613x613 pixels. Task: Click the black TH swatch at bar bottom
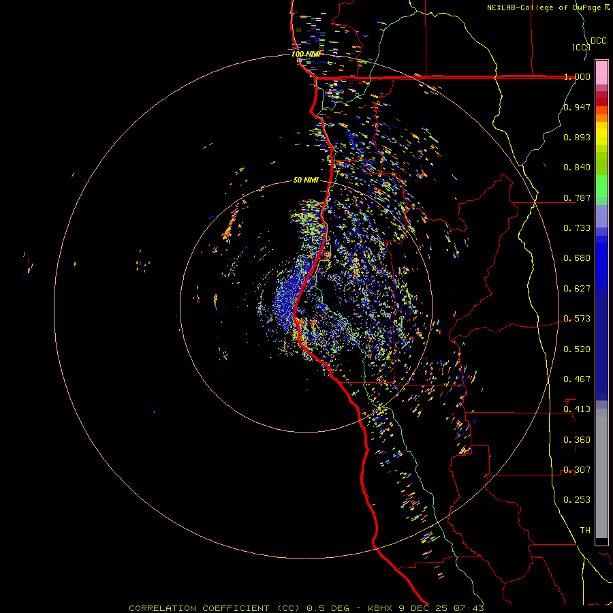click(x=601, y=541)
